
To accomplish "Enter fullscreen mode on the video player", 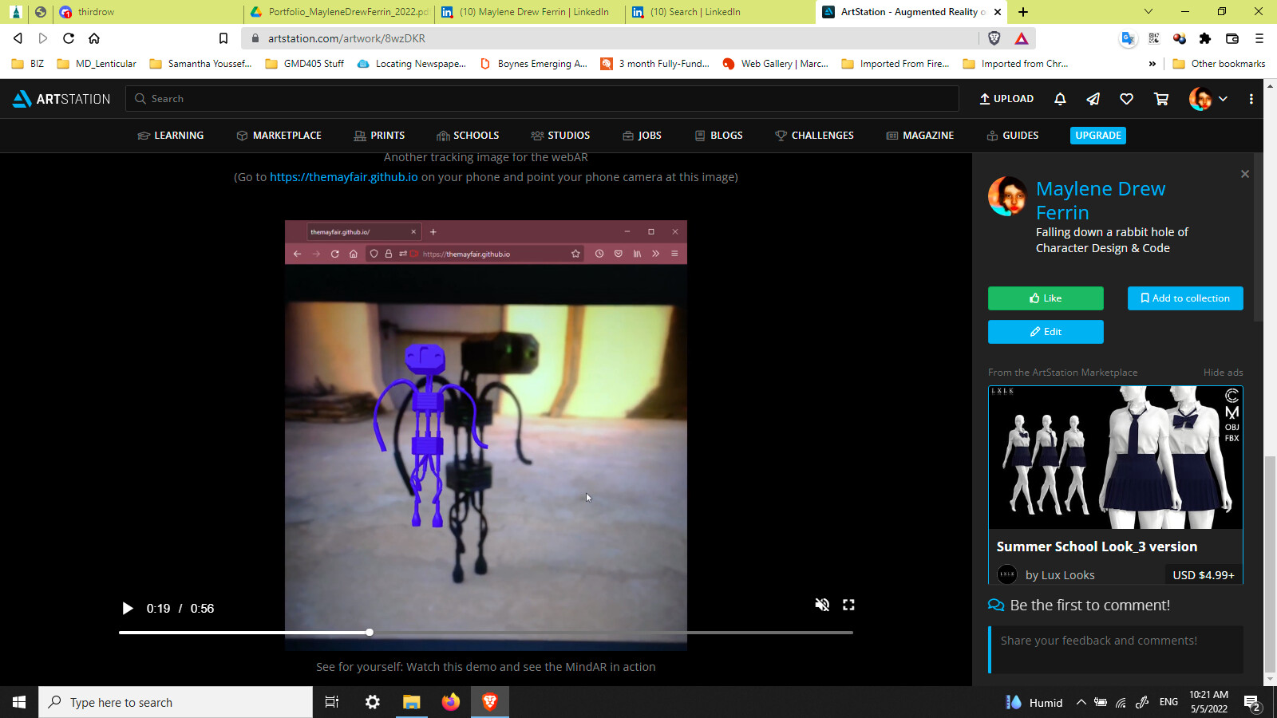I will tap(848, 605).
